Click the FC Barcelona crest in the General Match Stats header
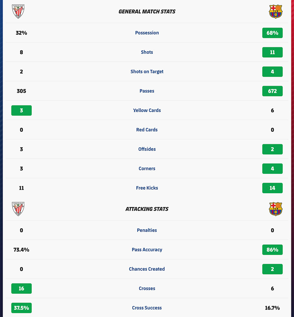The height and width of the screenshot is (317, 294). coord(275,11)
